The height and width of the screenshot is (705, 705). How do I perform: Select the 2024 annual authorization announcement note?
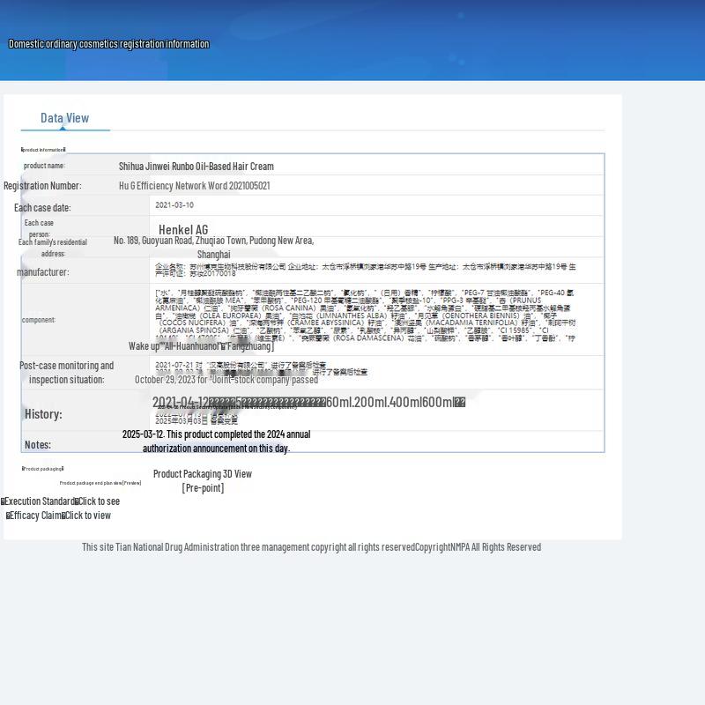(216, 442)
